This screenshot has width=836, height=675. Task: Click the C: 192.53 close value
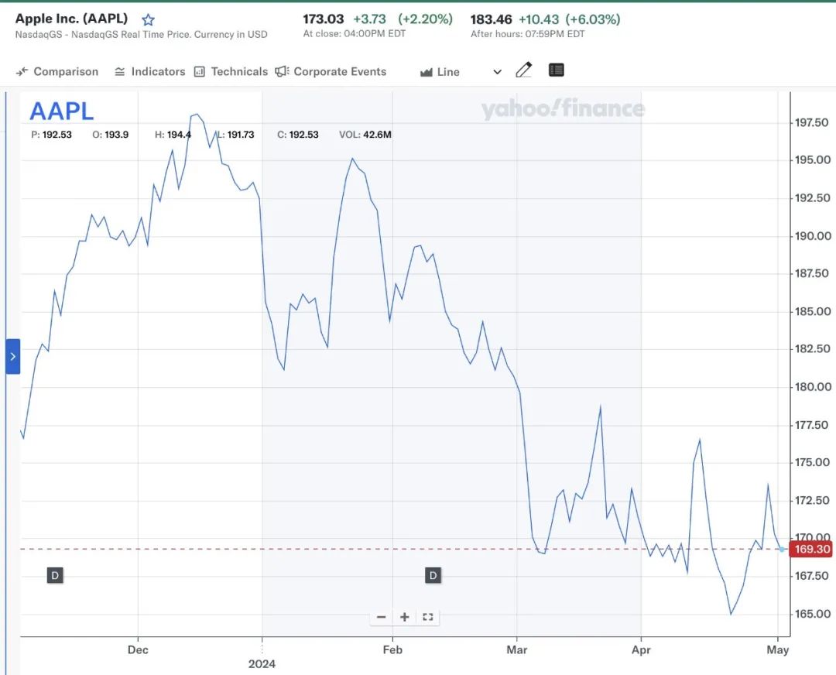(297, 135)
